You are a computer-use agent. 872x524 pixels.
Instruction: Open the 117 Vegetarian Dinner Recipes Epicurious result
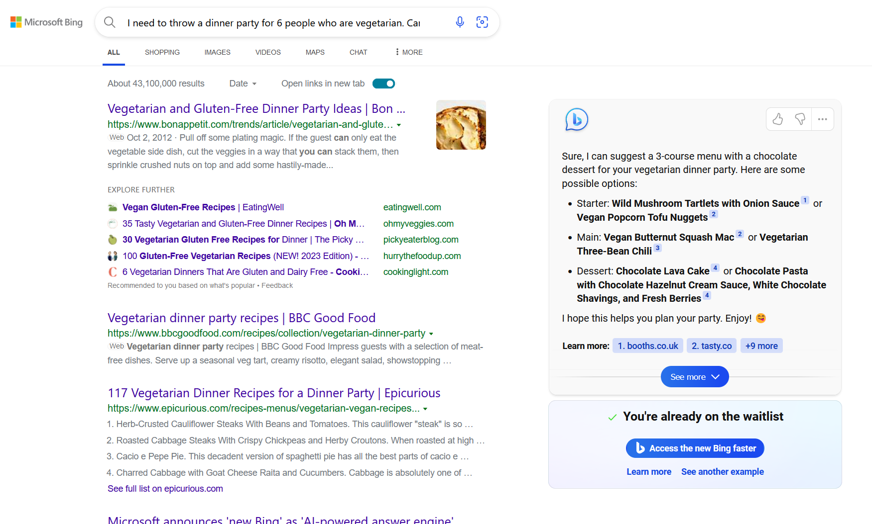pos(274,393)
